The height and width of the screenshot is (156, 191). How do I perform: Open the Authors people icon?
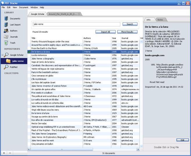(x=6, y=31)
